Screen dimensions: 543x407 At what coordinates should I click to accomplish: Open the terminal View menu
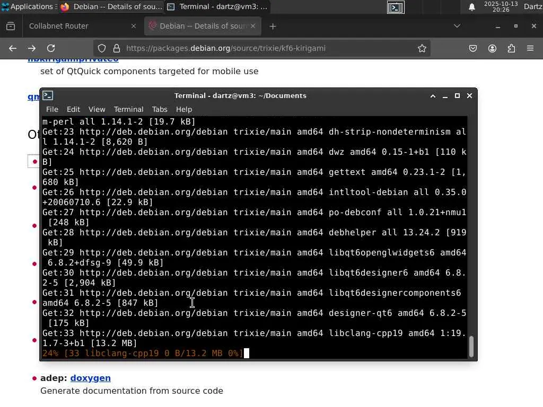point(97,109)
